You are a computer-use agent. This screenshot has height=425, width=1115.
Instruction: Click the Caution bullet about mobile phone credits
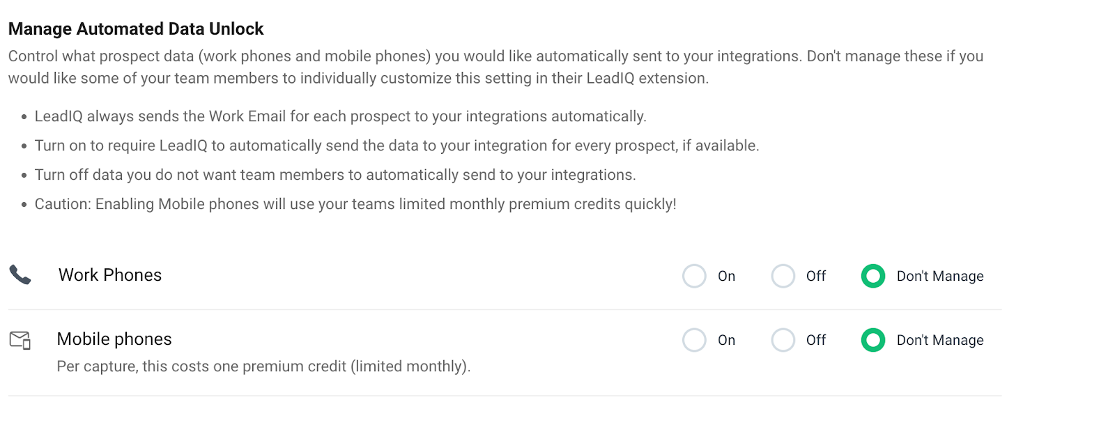pos(355,204)
